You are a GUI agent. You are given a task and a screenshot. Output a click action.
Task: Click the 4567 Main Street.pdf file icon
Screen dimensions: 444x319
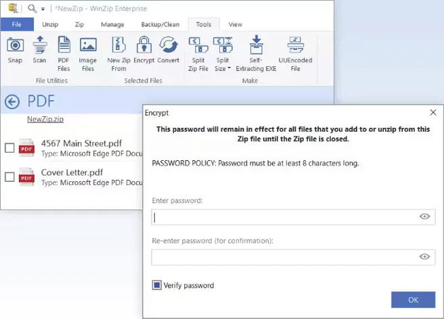click(26, 147)
